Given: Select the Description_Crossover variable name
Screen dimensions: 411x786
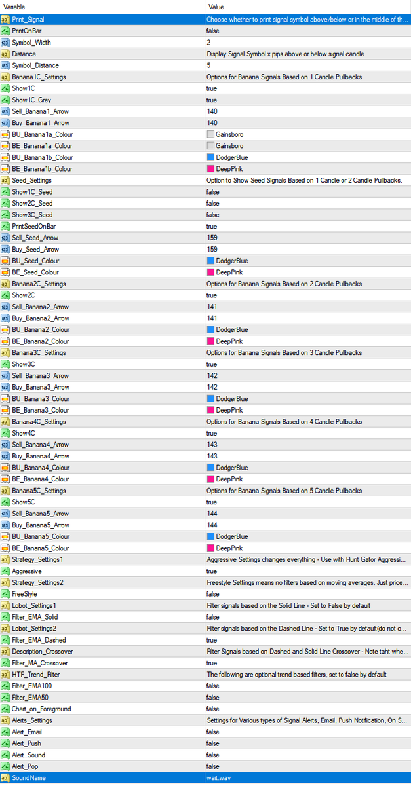Looking at the screenshot, I should [43, 651].
